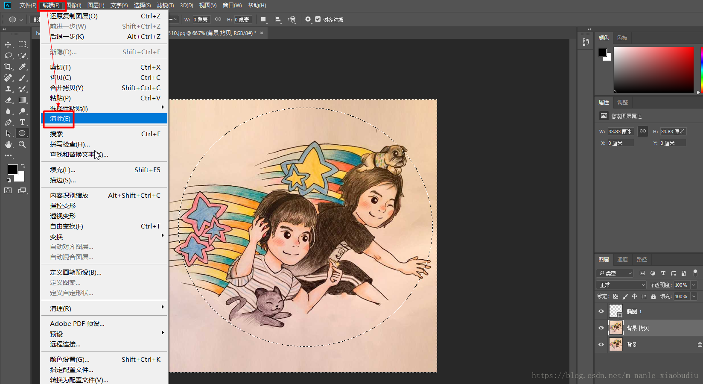Select the Brush tool
703x384 pixels.
22,78
